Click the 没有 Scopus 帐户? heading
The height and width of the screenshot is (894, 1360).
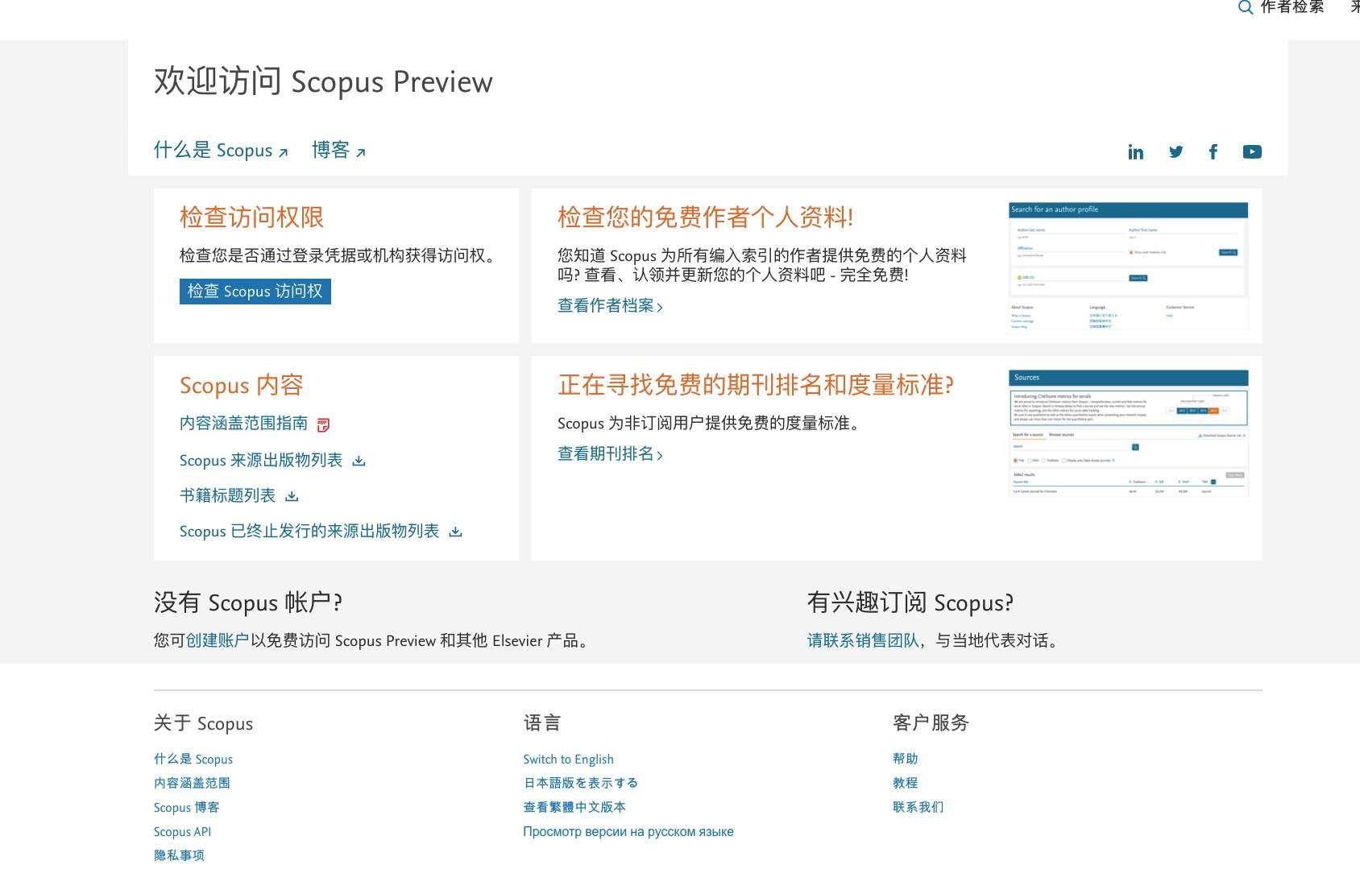click(x=248, y=602)
